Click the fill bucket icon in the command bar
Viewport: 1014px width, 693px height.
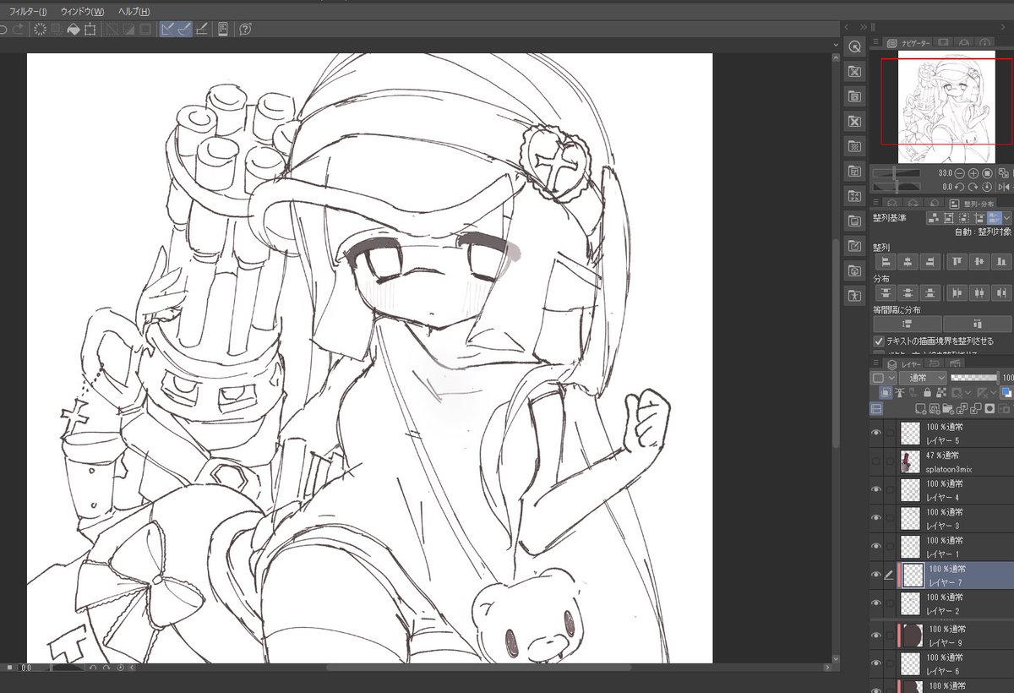74,29
